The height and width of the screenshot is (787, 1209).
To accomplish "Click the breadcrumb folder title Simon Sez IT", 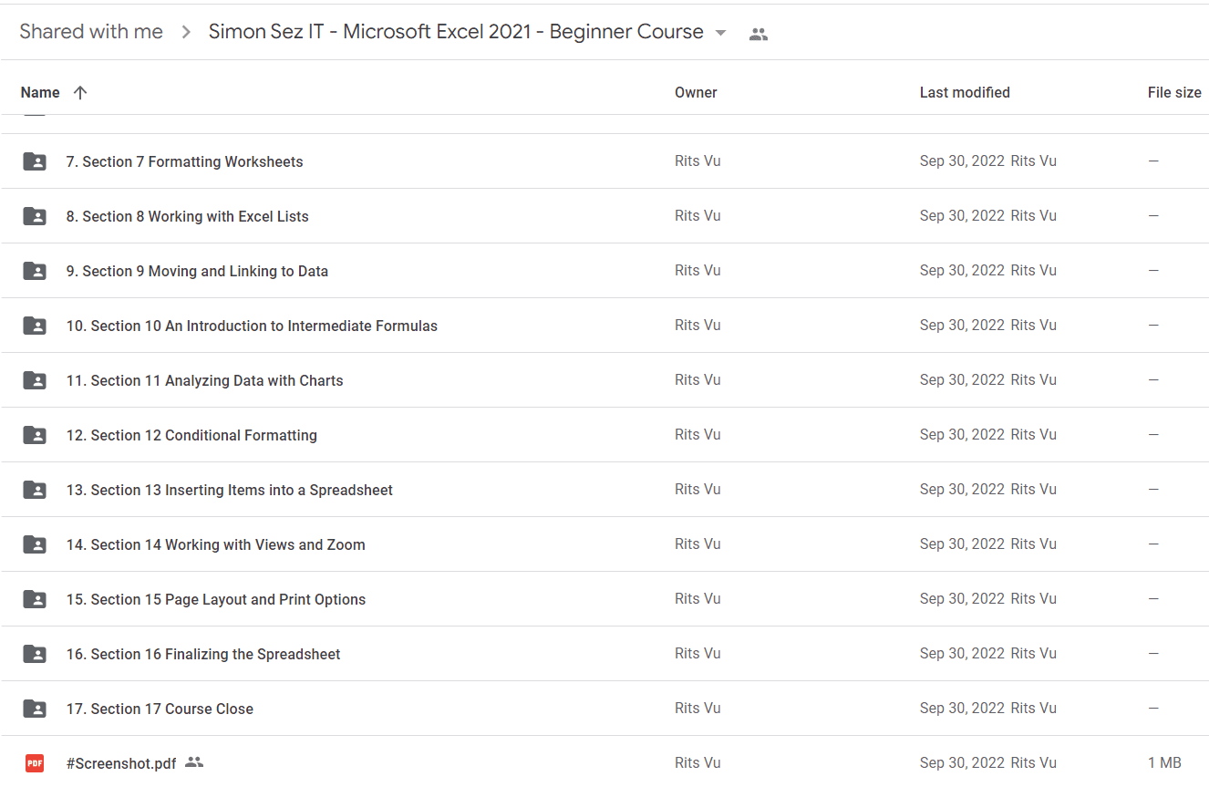I will [456, 32].
